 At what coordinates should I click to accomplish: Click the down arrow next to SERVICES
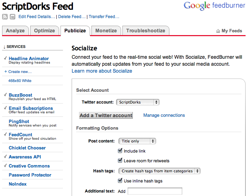pos(4,47)
